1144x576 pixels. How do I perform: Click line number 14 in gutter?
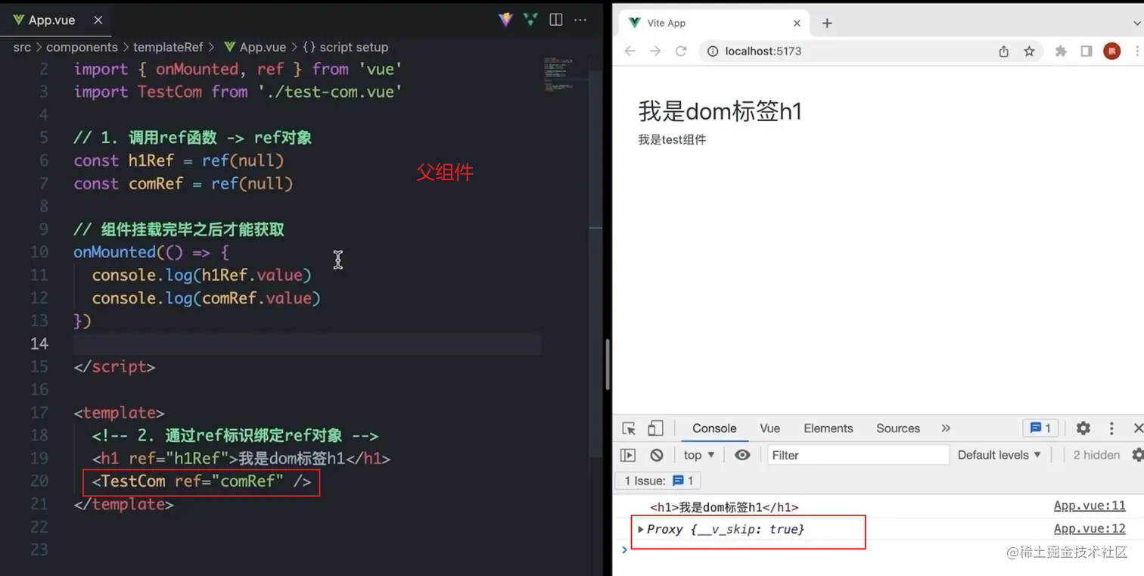coord(39,344)
